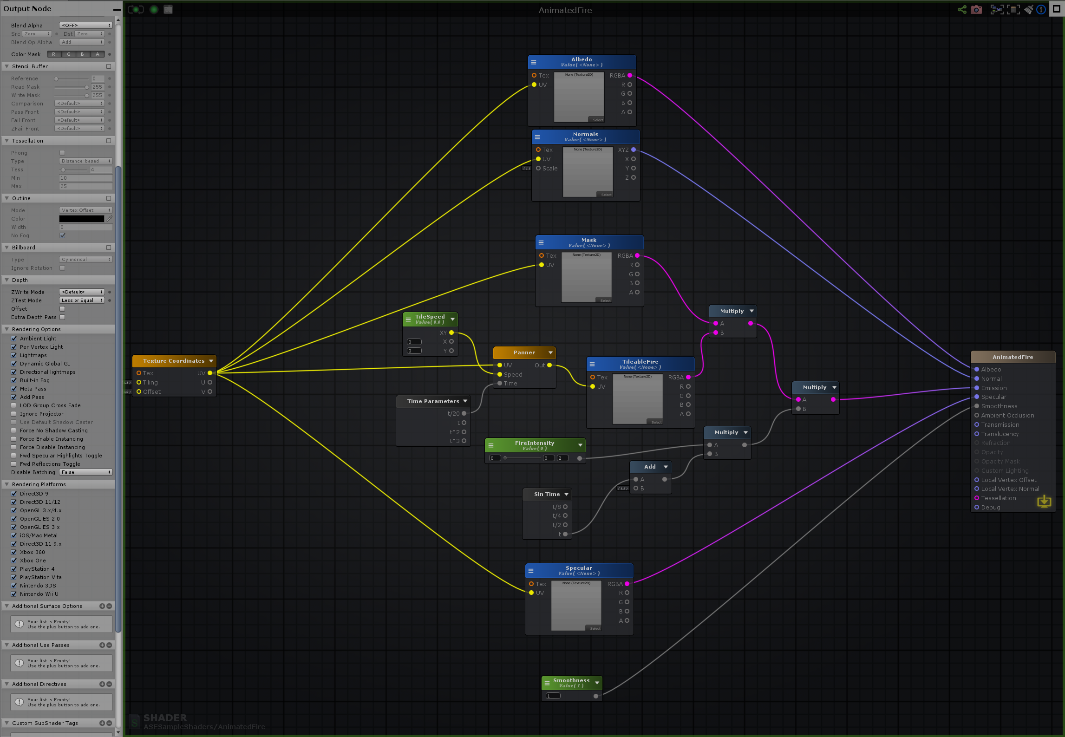Screen dimensions: 1065x737
Task: Click the share/export graph icon
Action: click(x=962, y=9)
